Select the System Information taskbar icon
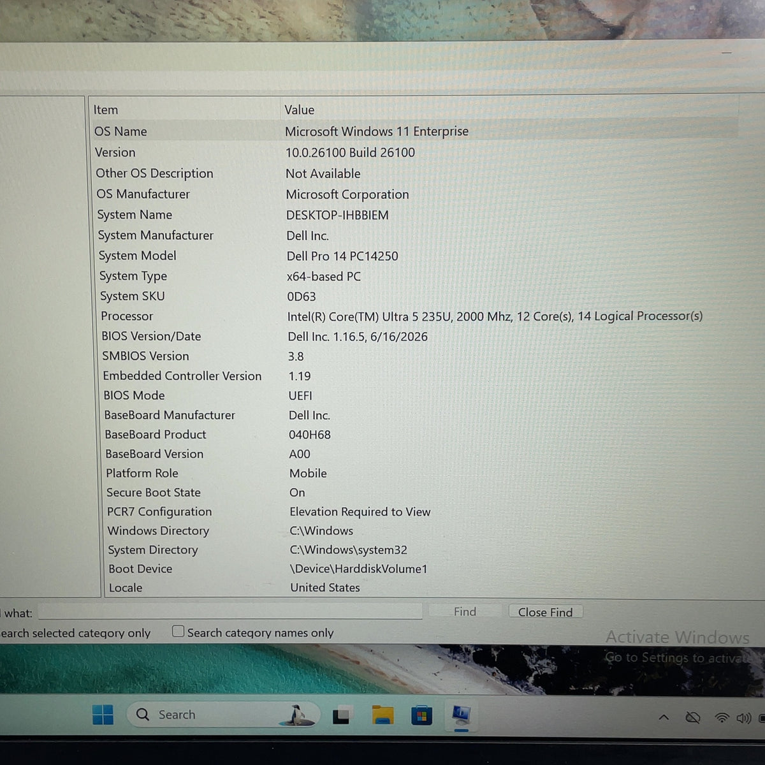 coord(461,715)
